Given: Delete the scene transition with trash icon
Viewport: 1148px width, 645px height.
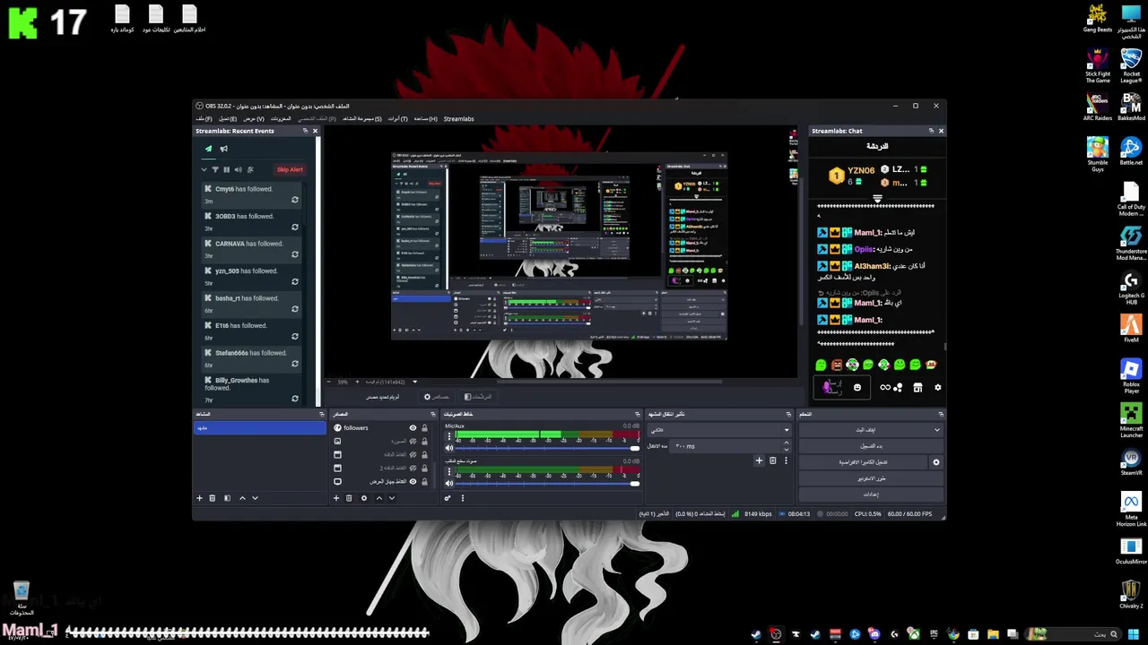Looking at the screenshot, I should click(772, 460).
